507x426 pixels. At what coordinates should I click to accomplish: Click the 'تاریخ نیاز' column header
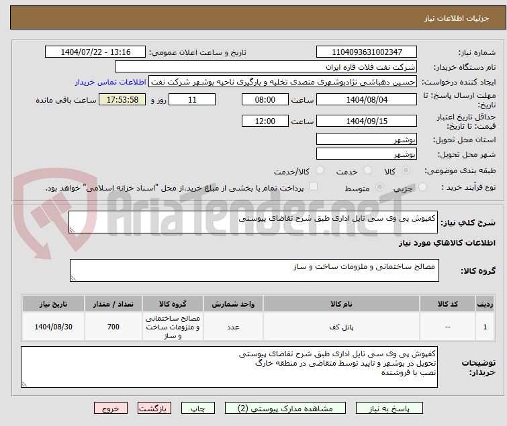(53, 304)
